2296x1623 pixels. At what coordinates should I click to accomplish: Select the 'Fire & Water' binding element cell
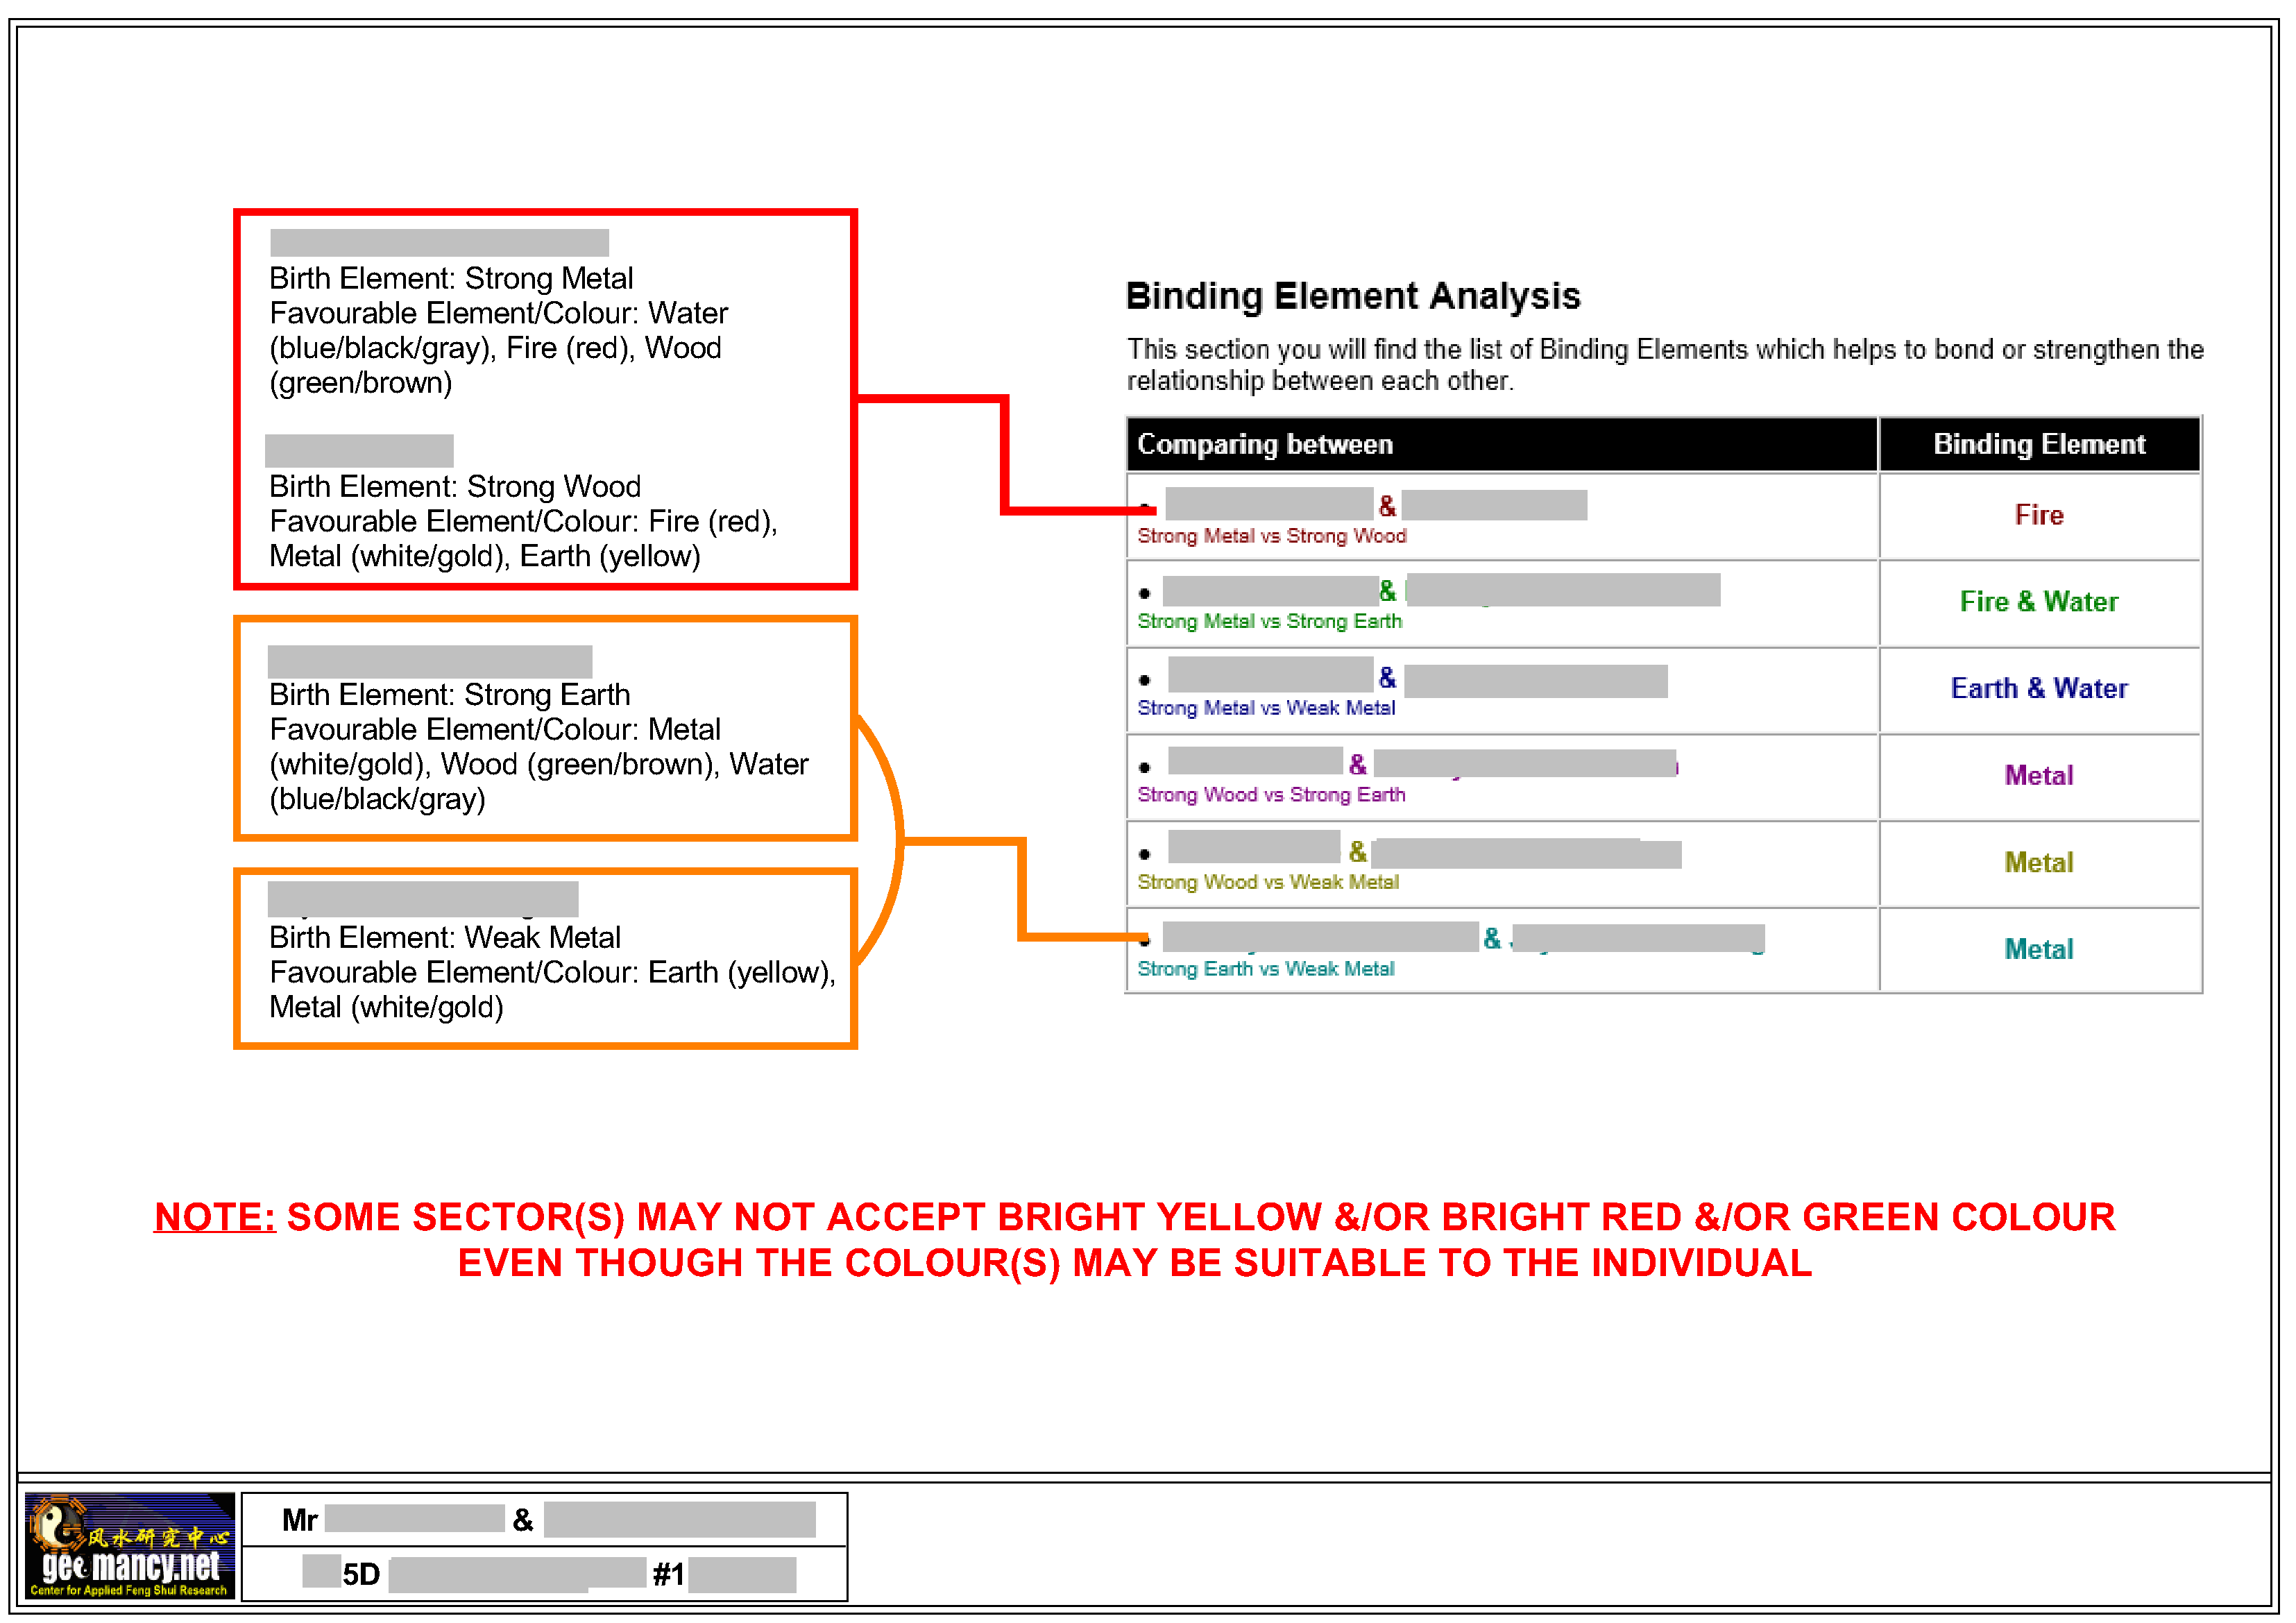[x=2039, y=602]
